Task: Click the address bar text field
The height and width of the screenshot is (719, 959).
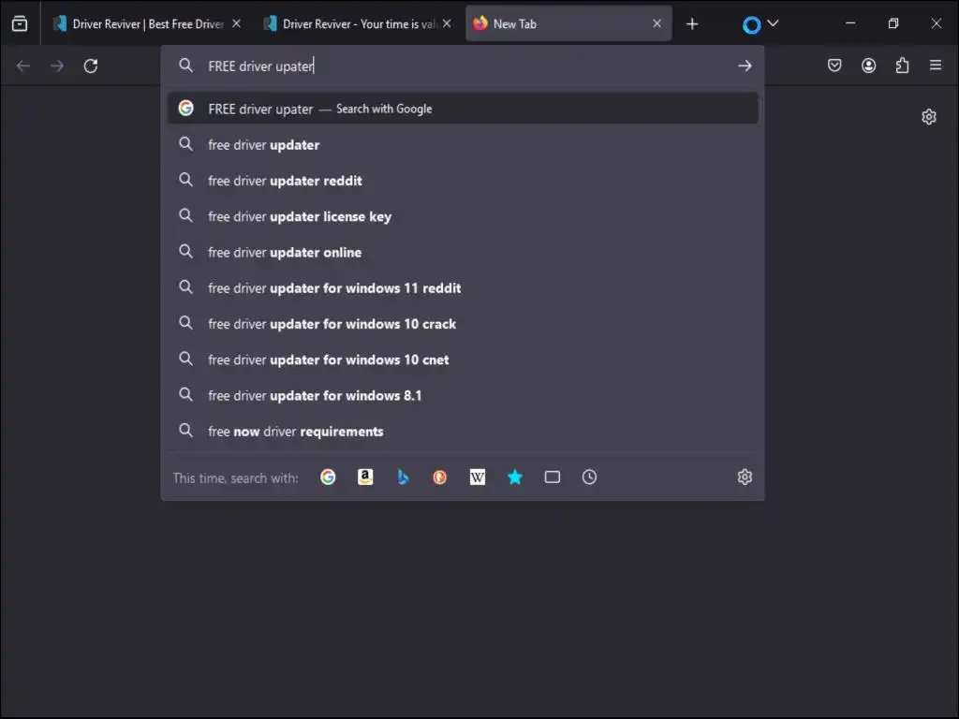Action: click(x=465, y=66)
